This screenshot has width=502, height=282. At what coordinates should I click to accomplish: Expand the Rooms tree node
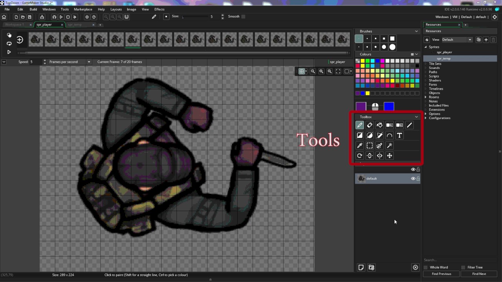point(426,97)
